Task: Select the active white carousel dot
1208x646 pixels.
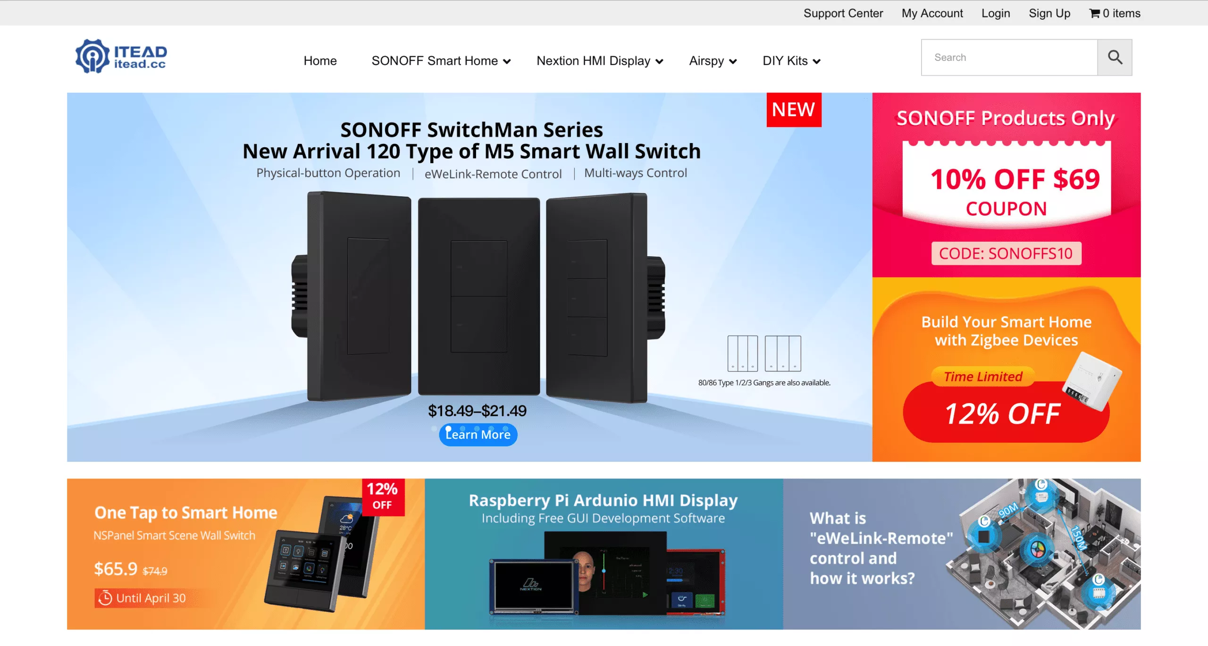Action: click(448, 428)
